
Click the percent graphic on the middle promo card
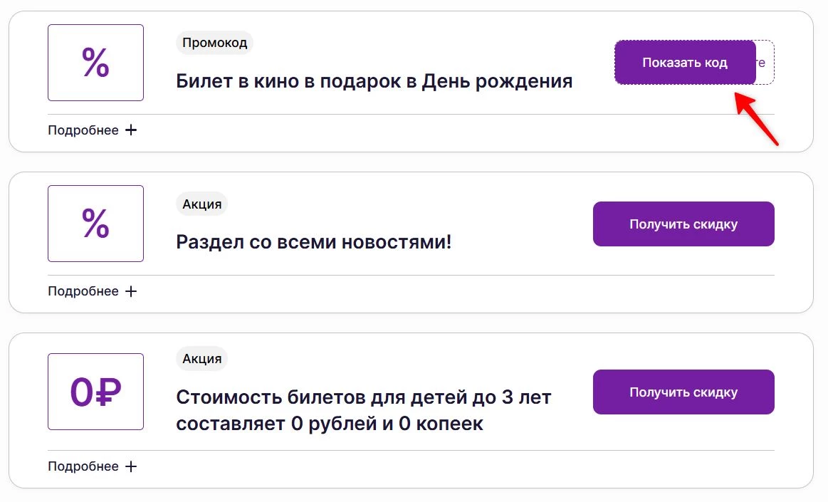95,224
